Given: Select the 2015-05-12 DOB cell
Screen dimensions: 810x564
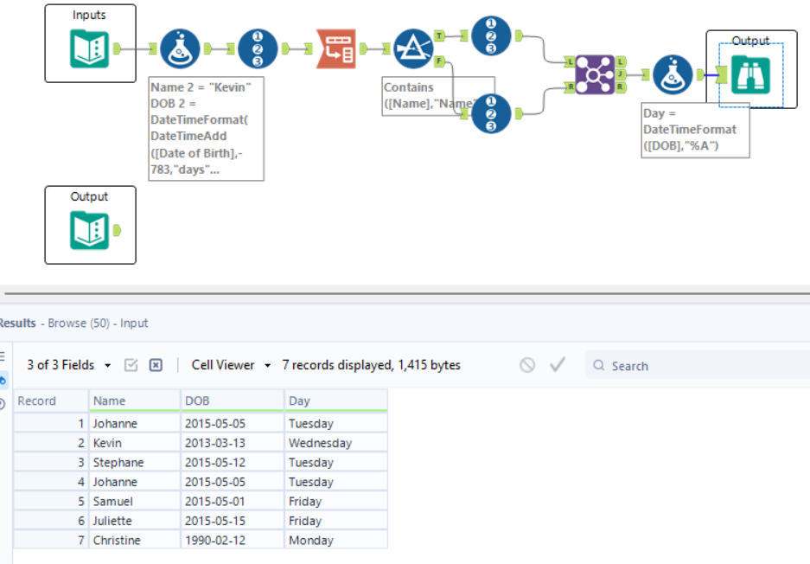Looking at the screenshot, I should click(x=232, y=463).
